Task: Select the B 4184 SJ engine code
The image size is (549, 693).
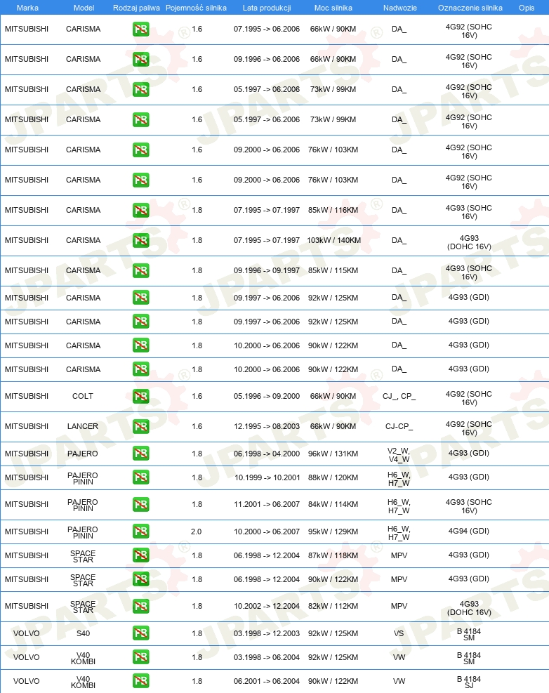Action: coord(468,682)
